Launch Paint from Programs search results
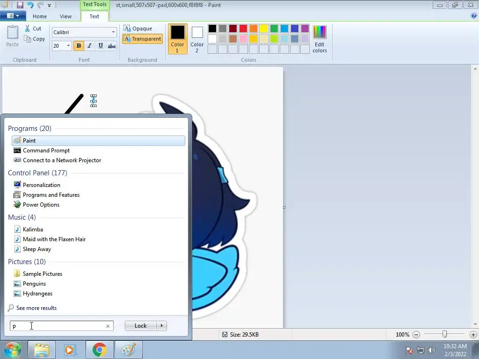479x359 pixels. 98,140
